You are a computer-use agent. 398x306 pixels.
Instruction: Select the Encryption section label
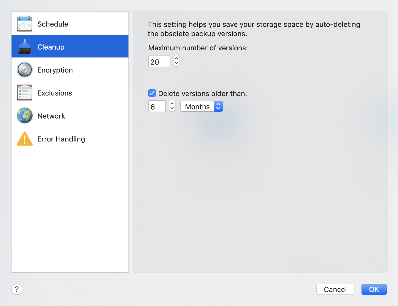click(x=55, y=70)
